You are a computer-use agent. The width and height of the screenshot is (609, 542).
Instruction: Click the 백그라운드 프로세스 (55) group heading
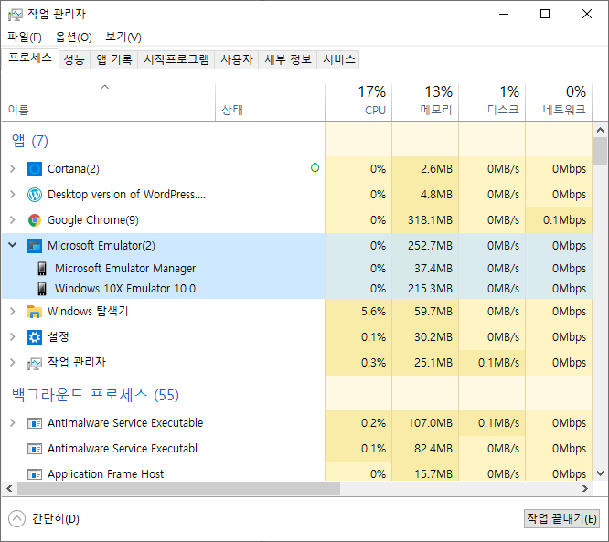[x=95, y=395]
